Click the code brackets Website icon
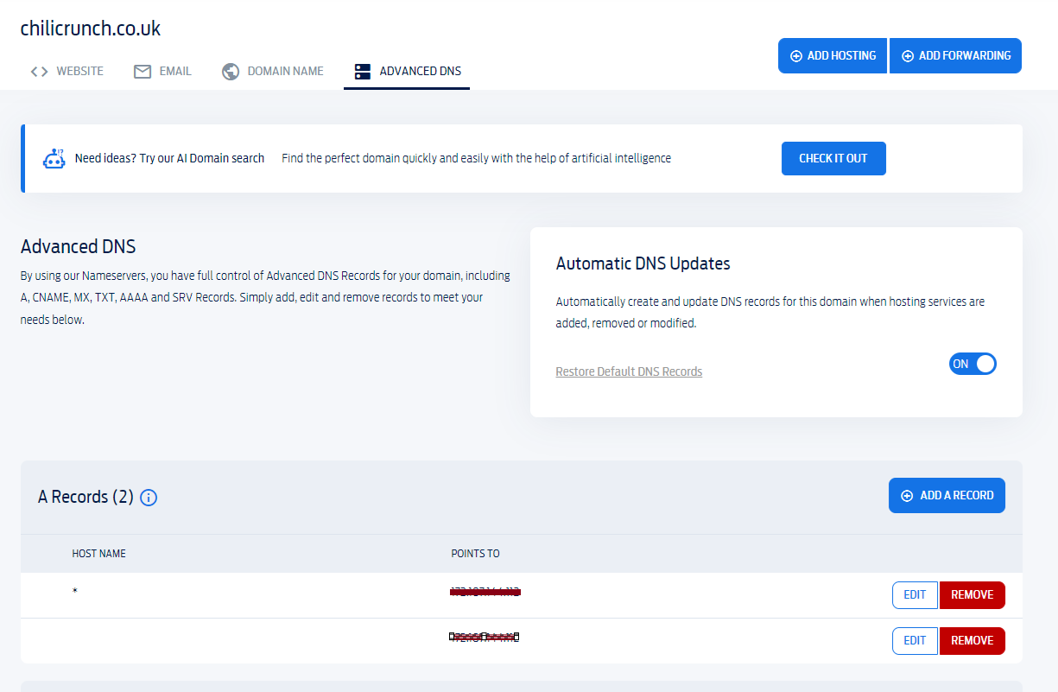 tap(39, 72)
